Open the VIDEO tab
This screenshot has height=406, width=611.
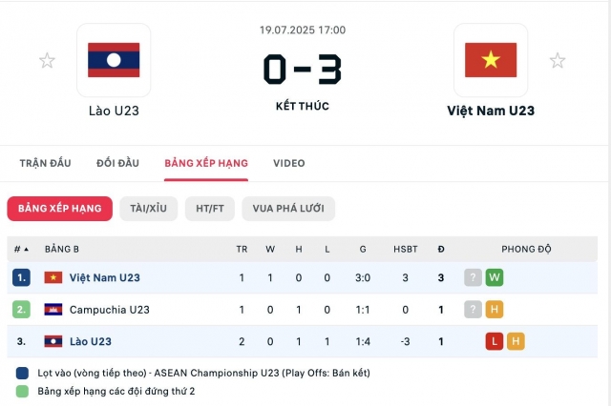pos(288,163)
